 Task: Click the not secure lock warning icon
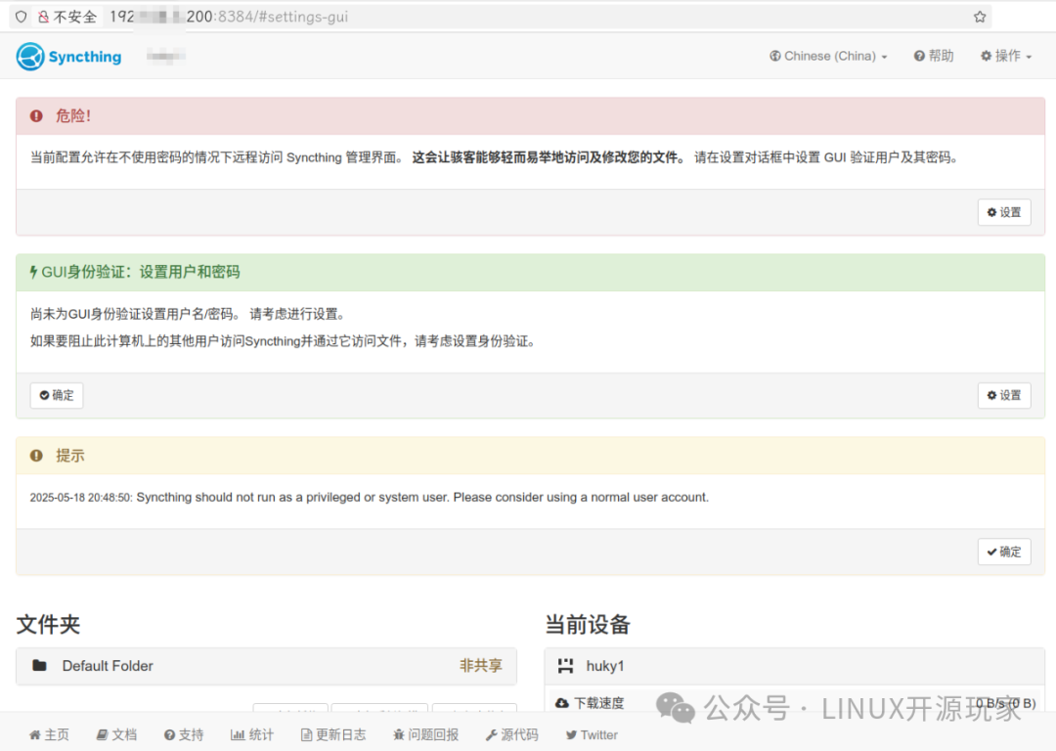[43, 17]
